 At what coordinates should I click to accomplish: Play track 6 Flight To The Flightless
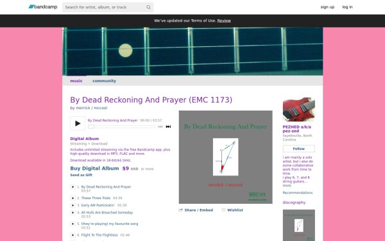coord(73,235)
